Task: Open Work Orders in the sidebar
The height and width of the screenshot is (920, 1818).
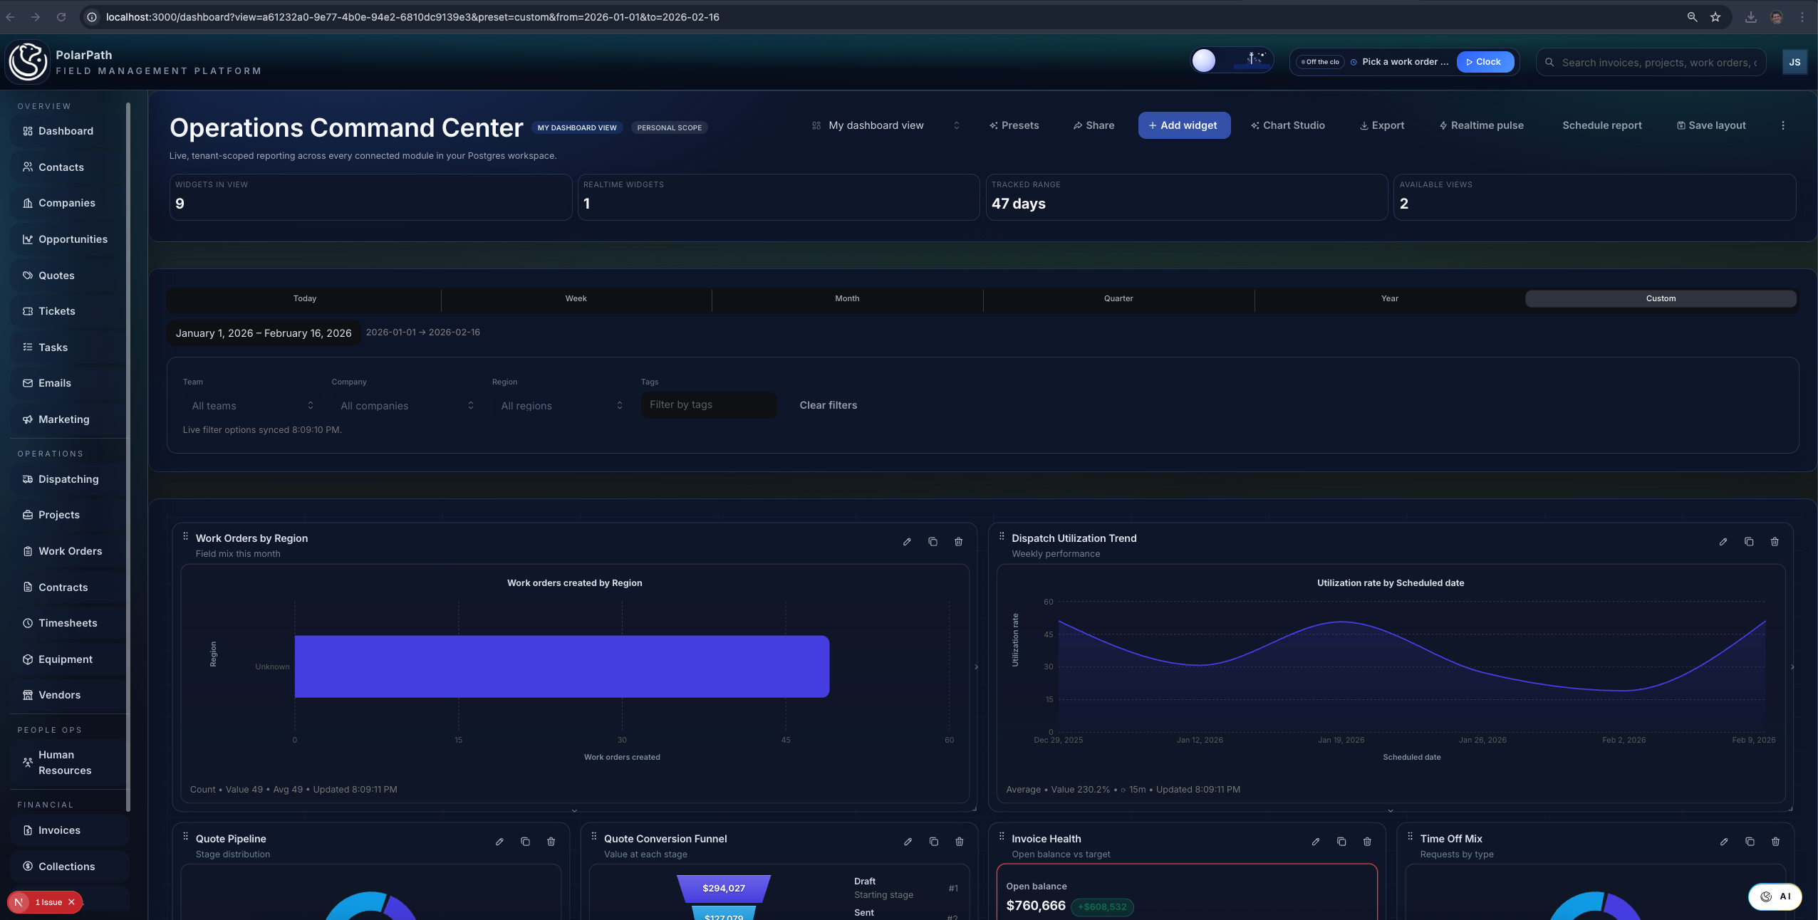Action: point(70,551)
